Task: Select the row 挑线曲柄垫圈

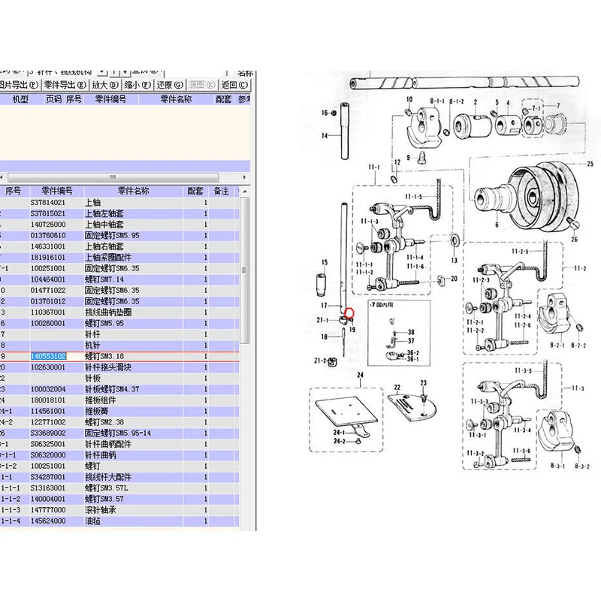Action: (119, 313)
